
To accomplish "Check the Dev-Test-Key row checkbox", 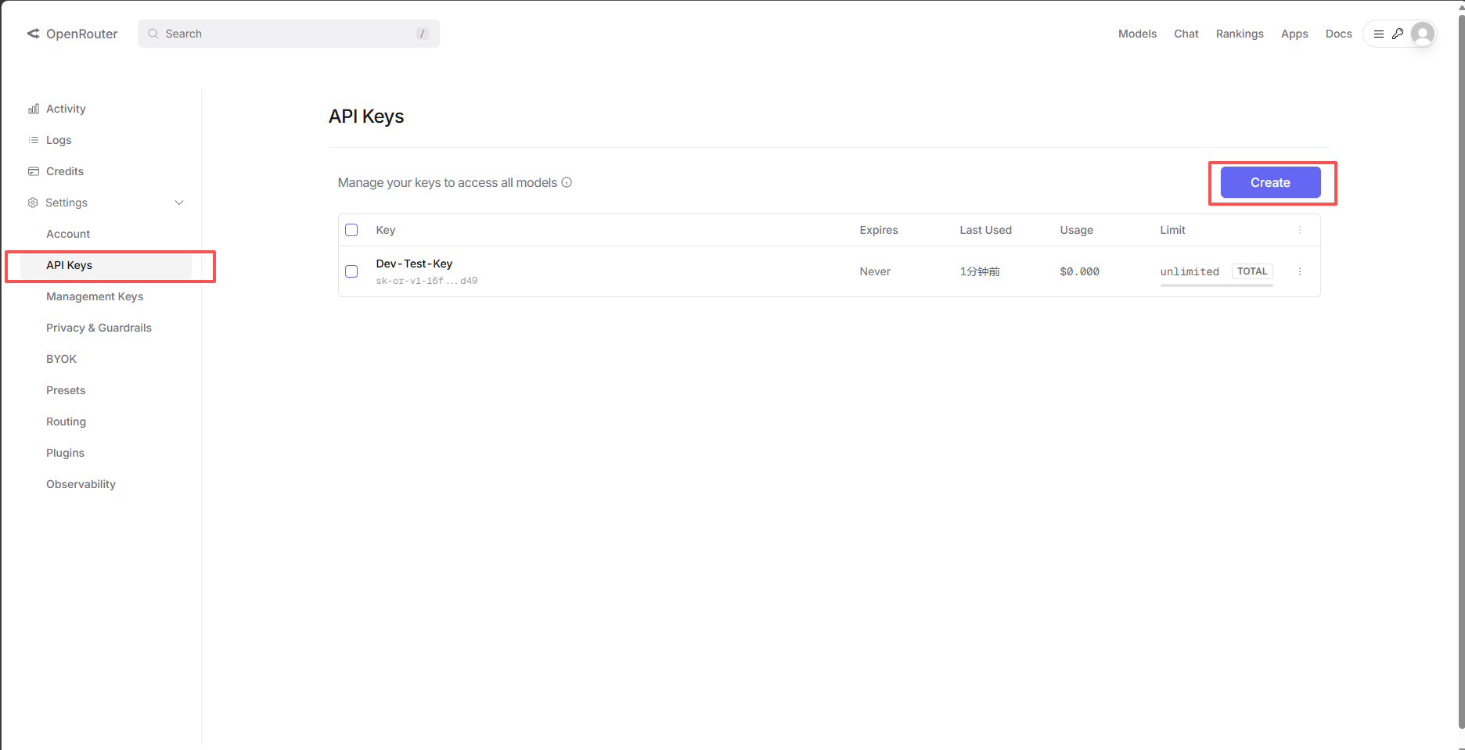I will coord(351,271).
